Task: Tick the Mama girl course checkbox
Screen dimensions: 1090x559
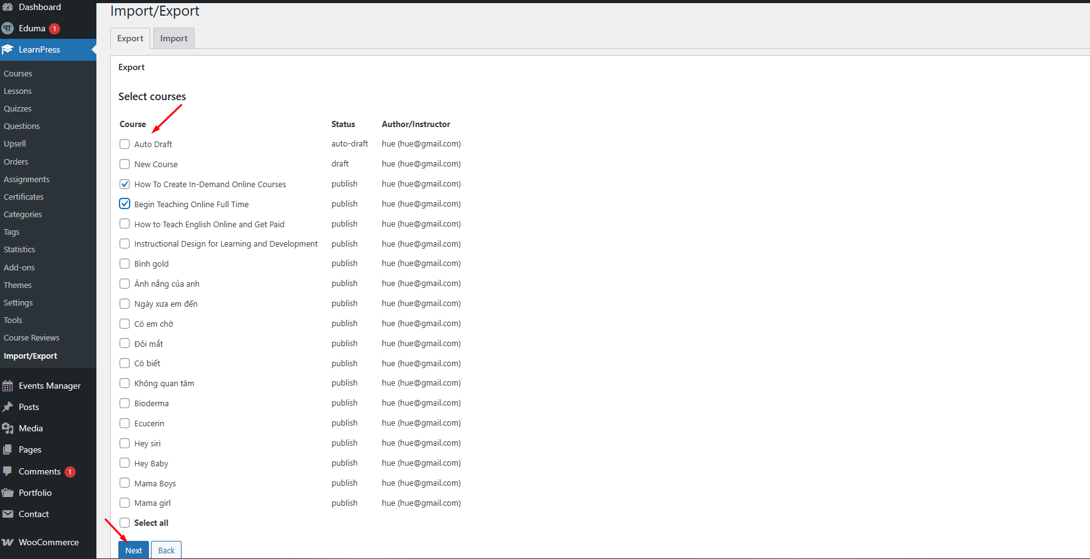Action: [125, 503]
